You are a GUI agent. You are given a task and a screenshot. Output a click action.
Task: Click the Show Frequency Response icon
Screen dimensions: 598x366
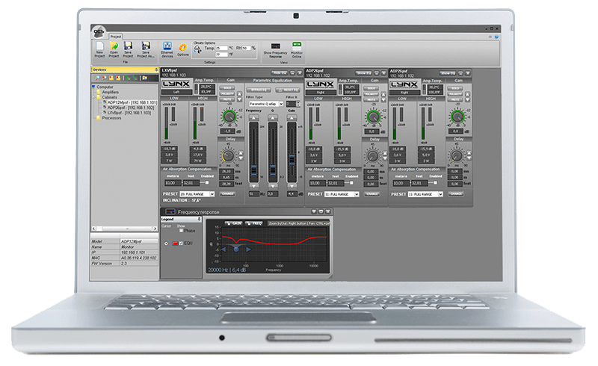[276, 46]
